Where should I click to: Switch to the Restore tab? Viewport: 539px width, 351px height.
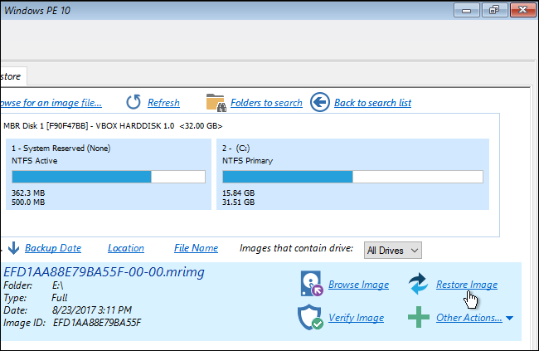point(13,76)
